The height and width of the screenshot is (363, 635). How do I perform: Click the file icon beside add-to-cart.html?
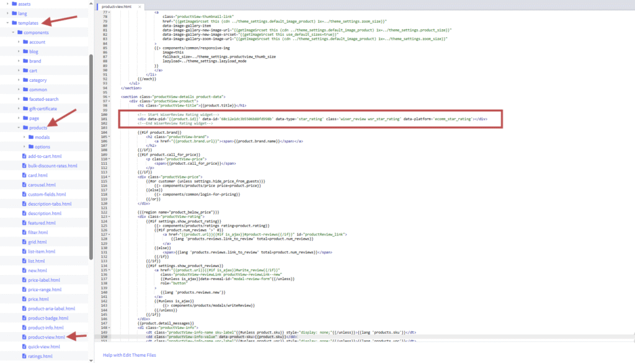pyautogui.click(x=25, y=156)
